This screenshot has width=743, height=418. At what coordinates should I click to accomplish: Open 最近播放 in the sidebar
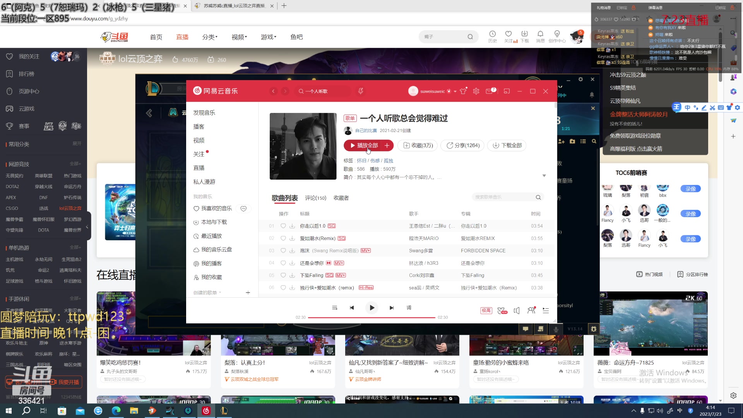click(211, 236)
